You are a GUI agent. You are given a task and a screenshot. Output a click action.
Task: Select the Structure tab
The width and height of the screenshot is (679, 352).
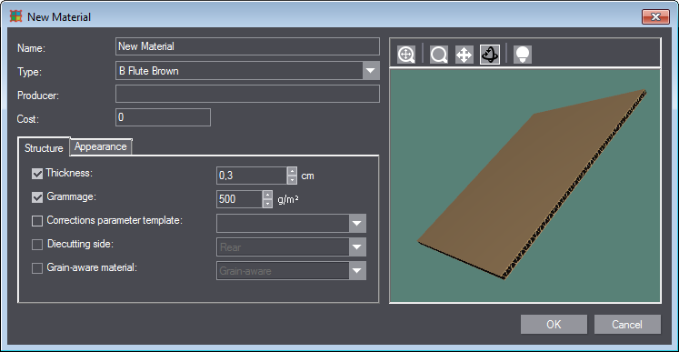(x=44, y=148)
